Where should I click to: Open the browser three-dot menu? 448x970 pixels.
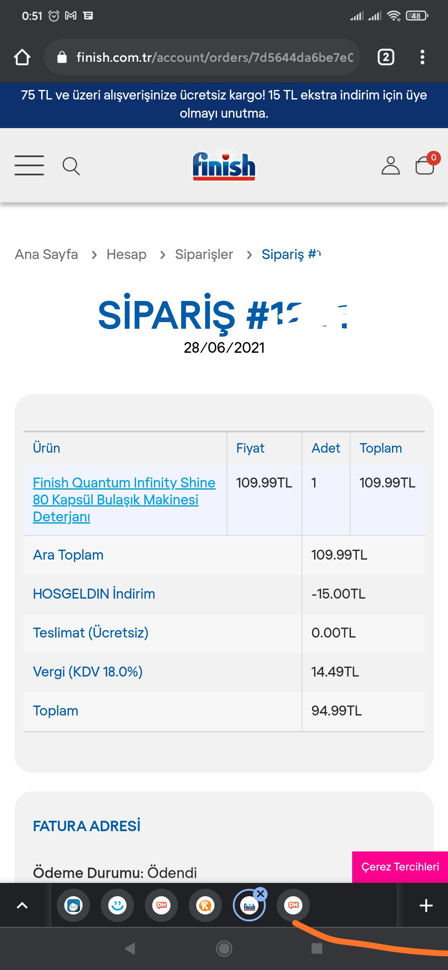(422, 57)
